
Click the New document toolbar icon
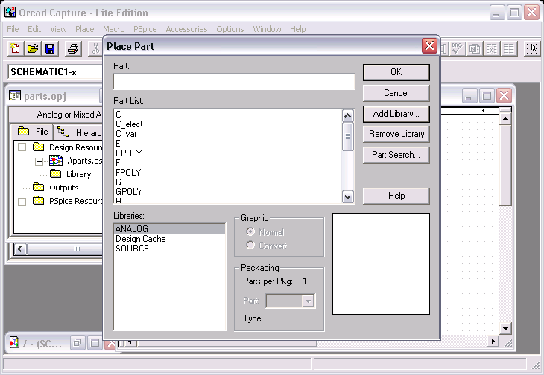point(15,48)
